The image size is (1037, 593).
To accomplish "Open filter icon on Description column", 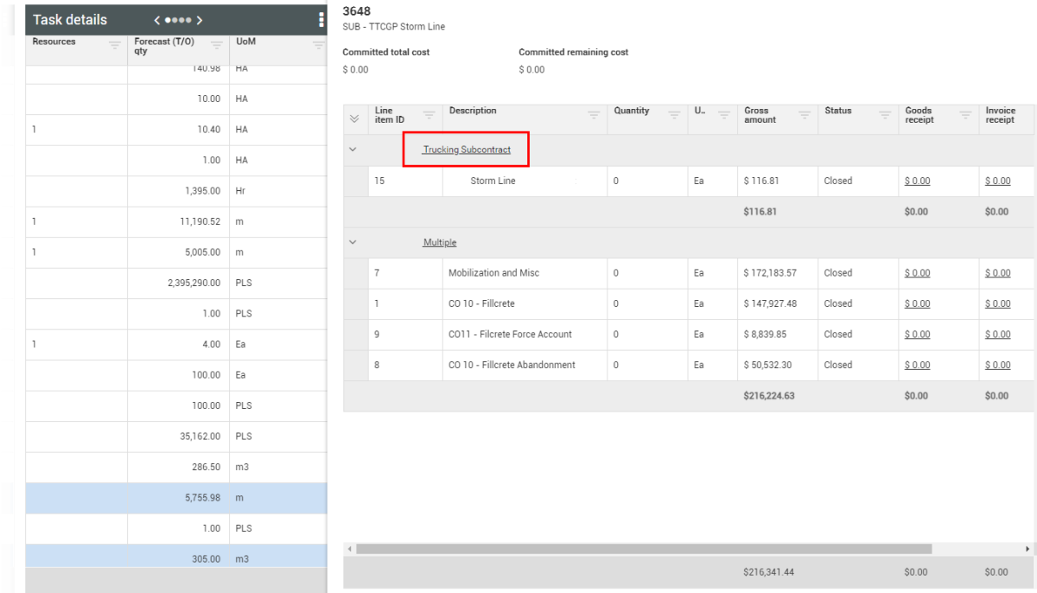I will coord(594,115).
